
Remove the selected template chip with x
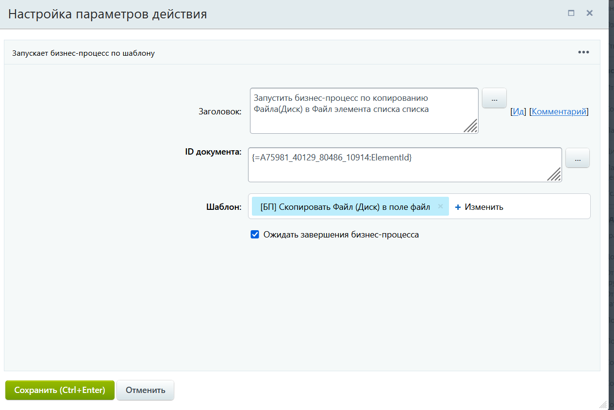440,206
